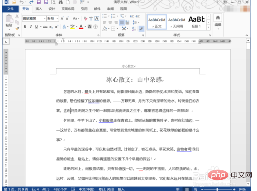Viewport: 257px width, 191px height.
Task: Toggle distributed alignment button
Action: [128, 22]
